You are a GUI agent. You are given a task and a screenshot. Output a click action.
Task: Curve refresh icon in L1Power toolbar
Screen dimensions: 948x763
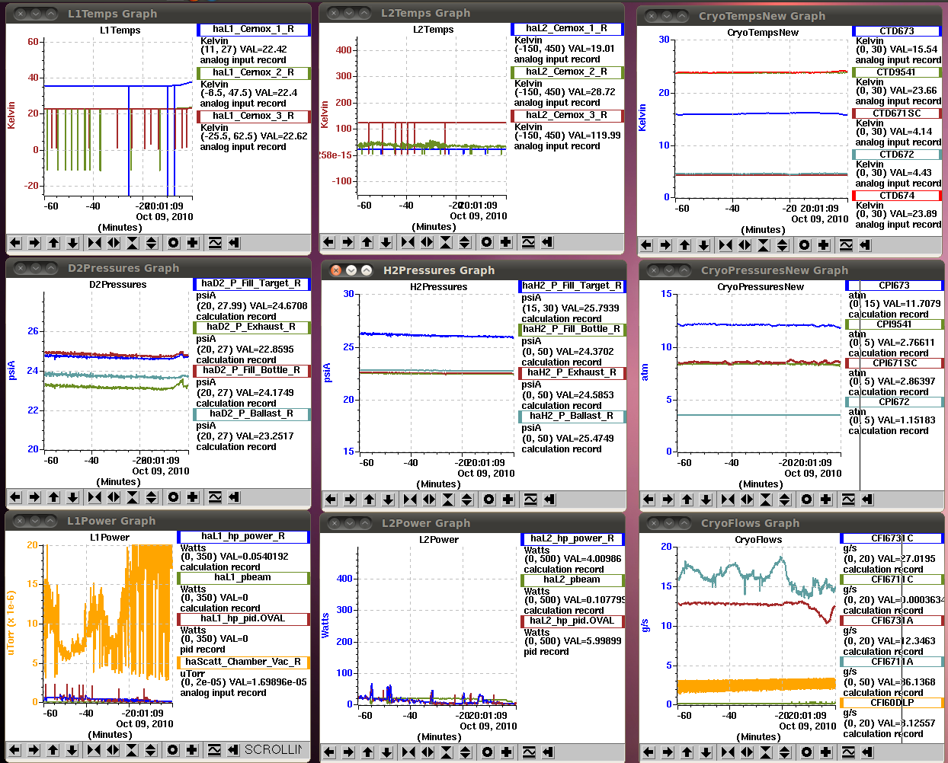coord(214,750)
